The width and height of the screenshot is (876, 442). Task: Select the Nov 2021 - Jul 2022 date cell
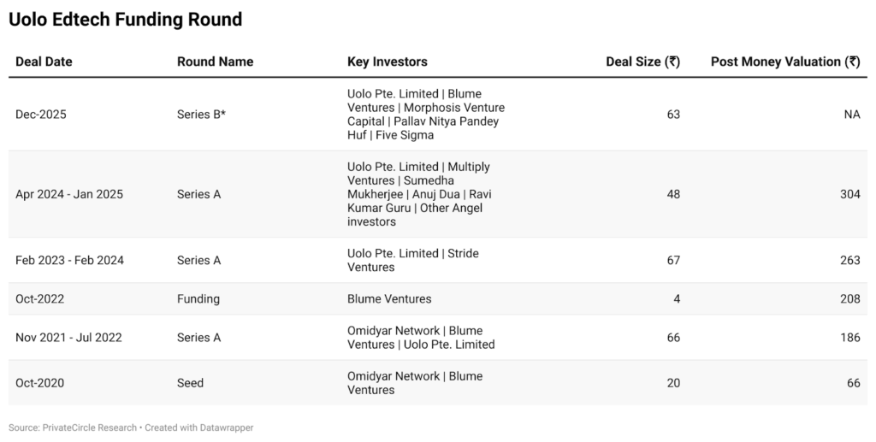[68, 338]
